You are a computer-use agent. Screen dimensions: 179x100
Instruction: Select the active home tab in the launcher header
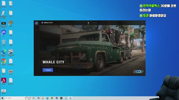[x=88, y=23]
